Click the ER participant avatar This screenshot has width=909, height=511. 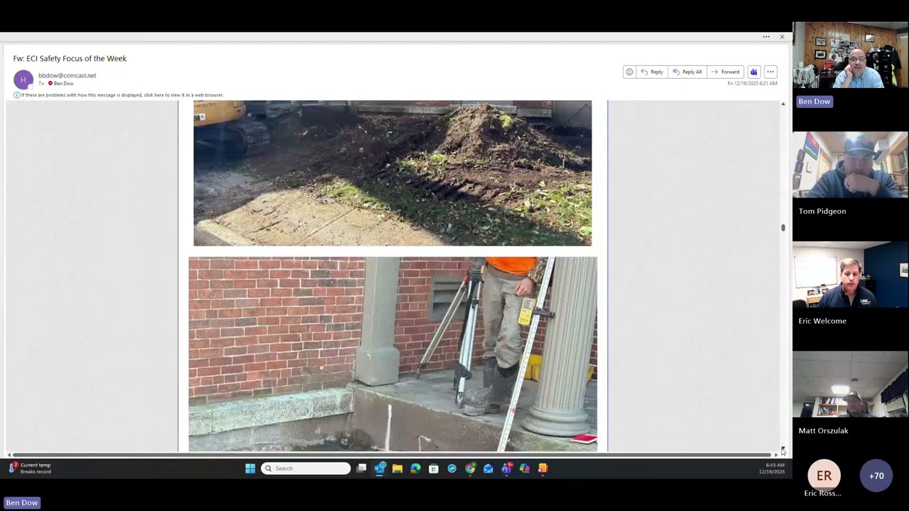point(824,476)
